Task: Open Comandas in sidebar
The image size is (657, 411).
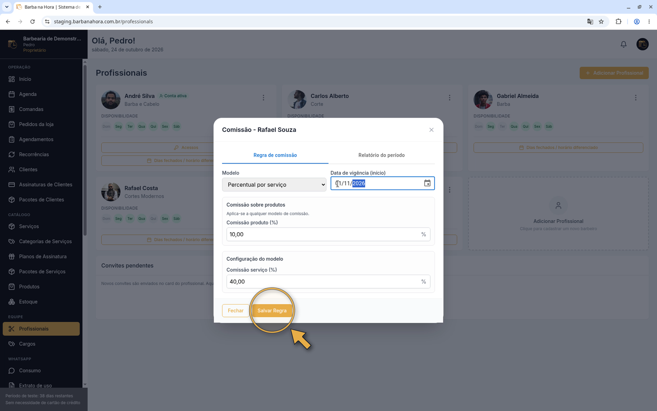Action: pos(41,109)
